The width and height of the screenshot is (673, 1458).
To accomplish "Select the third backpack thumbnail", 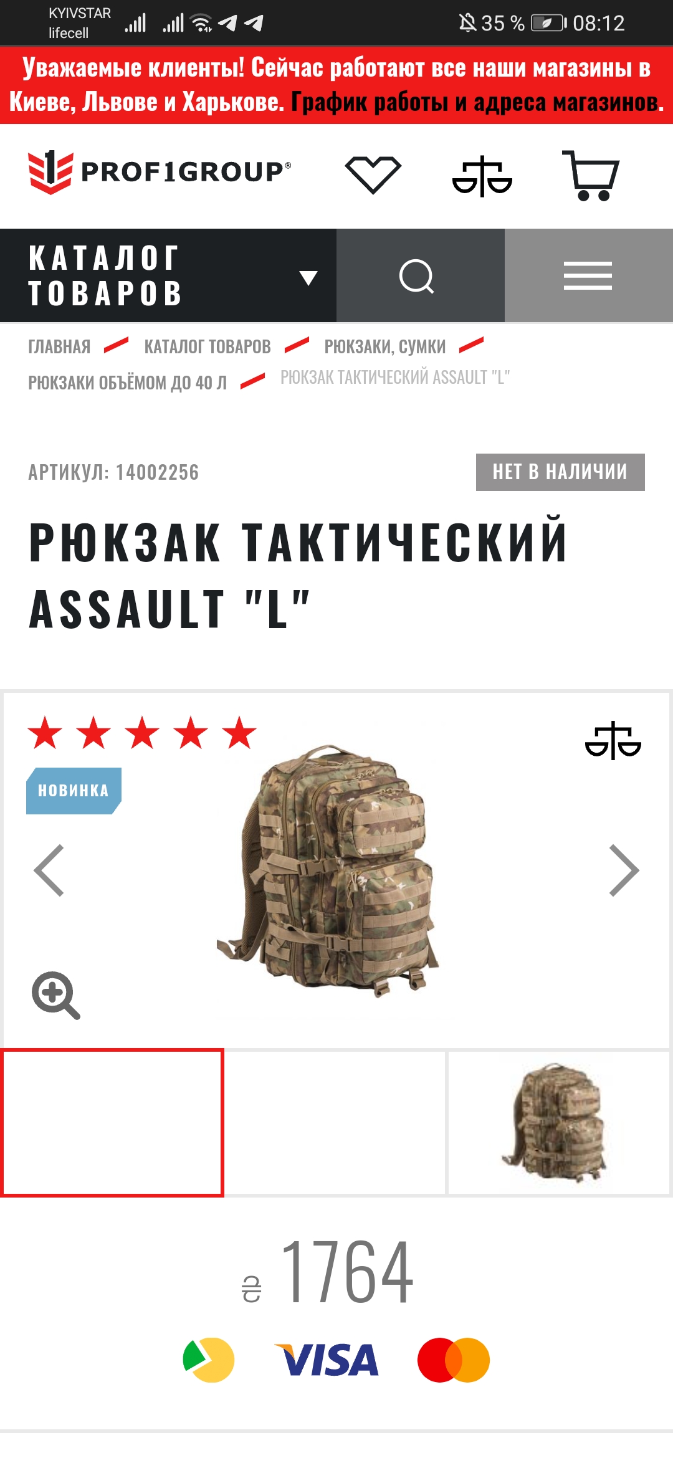I will click(559, 1123).
